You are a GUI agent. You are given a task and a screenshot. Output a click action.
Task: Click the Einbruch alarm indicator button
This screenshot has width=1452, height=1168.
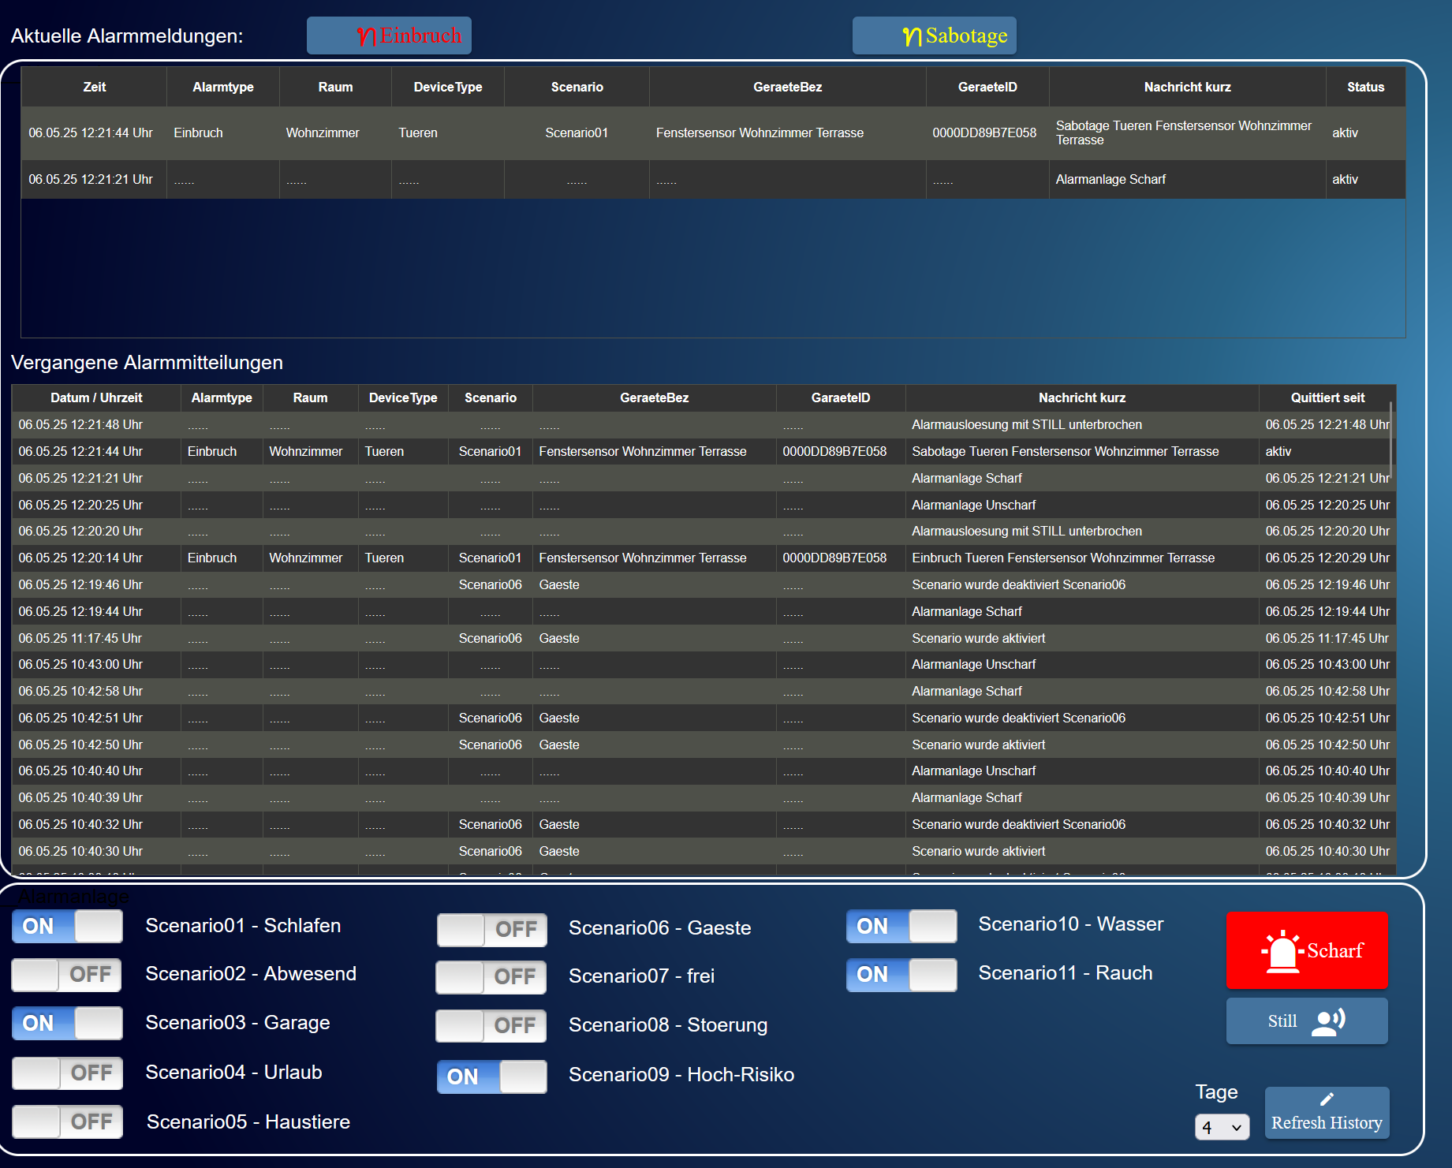(389, 35)
